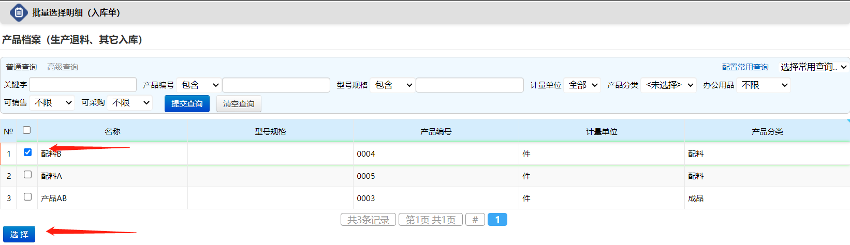This screenshot has height=245, width=850.
Task: Go to page 1 in pagination
Action: (x=497, y=220)
